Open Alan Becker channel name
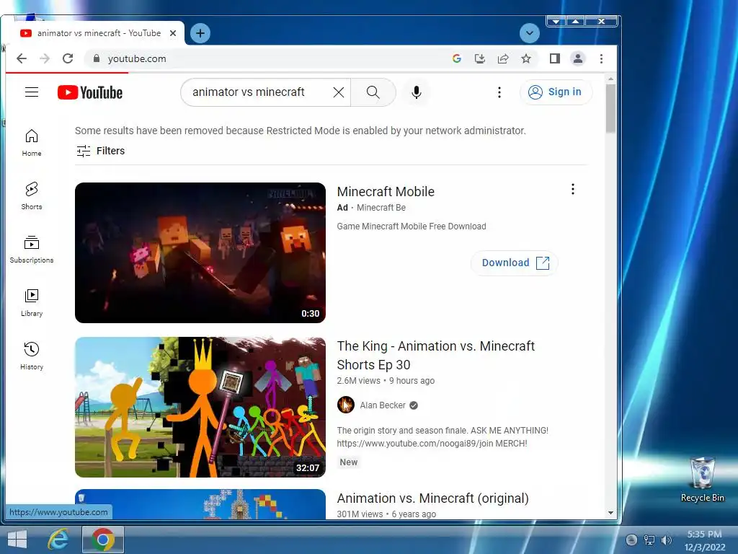Image resolution: width=738 pixels, height=554 pixels. point(383,405)
